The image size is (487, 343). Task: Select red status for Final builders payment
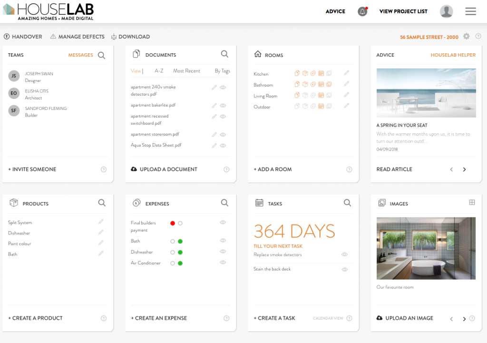click(173, 223)
